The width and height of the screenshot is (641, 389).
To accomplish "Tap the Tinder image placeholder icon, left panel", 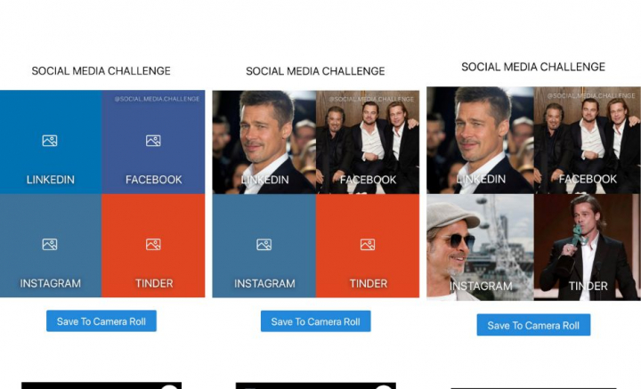I will pos(153,245).
